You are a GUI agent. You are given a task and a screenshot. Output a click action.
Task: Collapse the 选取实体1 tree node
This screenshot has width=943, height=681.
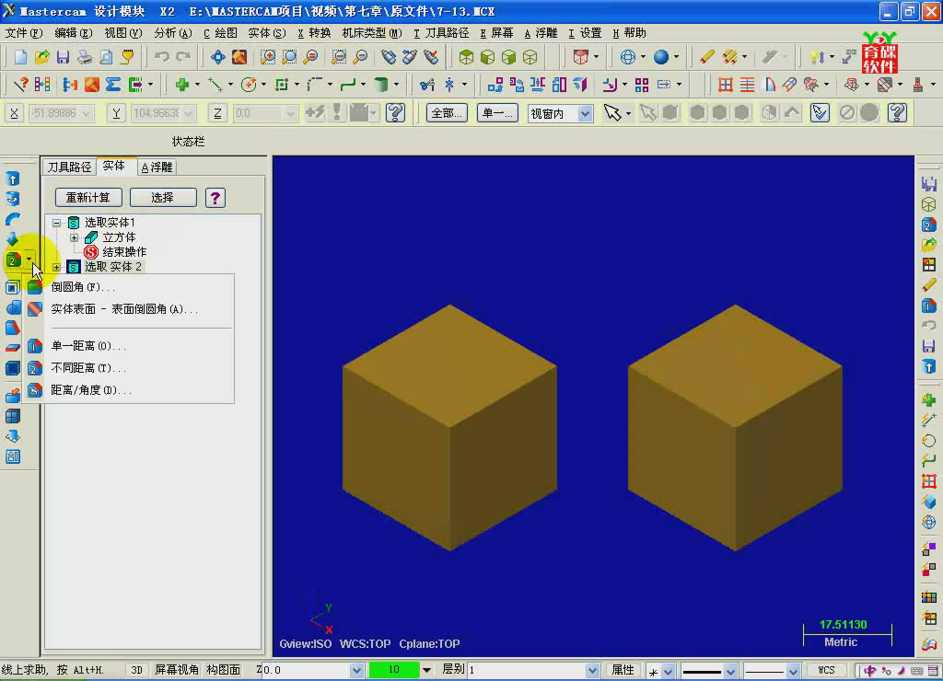click(56, 223)
